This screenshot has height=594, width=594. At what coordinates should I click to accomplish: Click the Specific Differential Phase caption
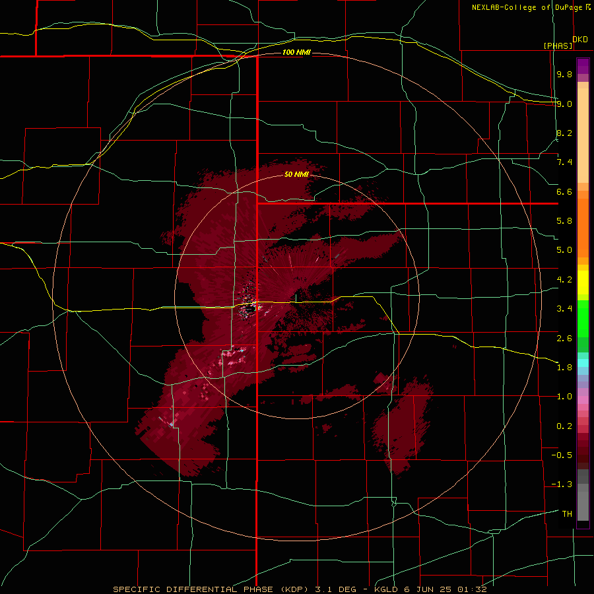coord(300,589)
